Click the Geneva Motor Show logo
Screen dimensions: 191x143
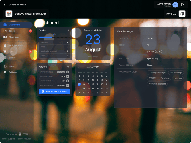pos(9,14)
